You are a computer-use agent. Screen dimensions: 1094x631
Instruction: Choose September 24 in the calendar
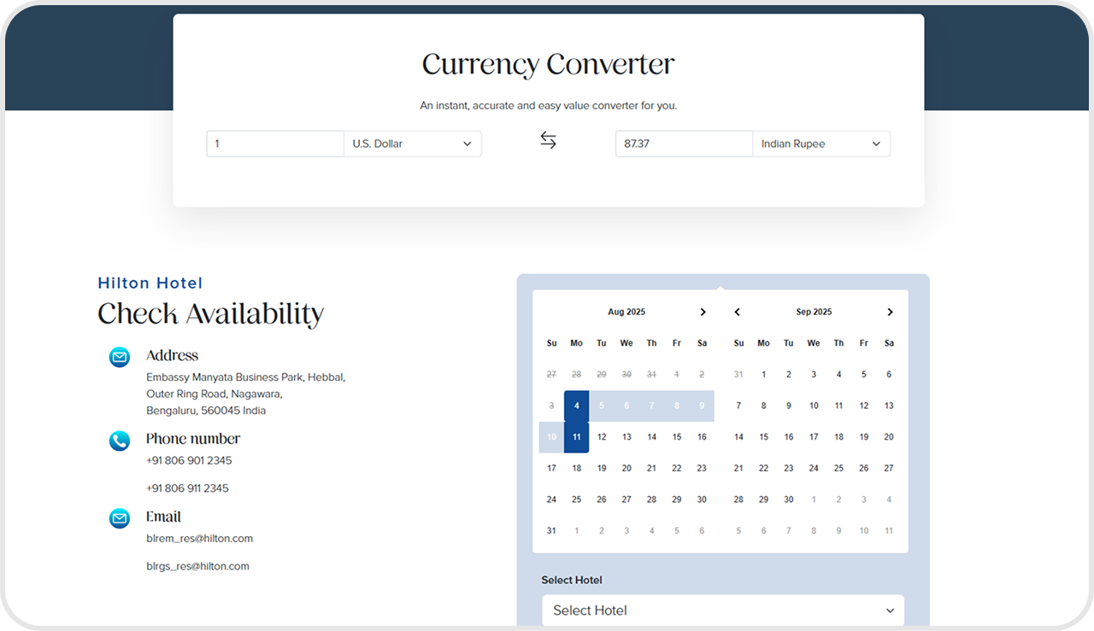tap(814, 468)
